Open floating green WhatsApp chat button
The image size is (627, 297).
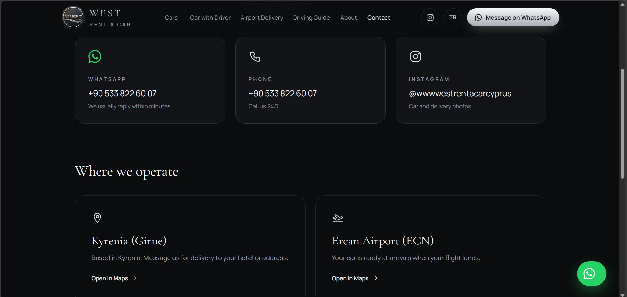(x=591, y=274)
